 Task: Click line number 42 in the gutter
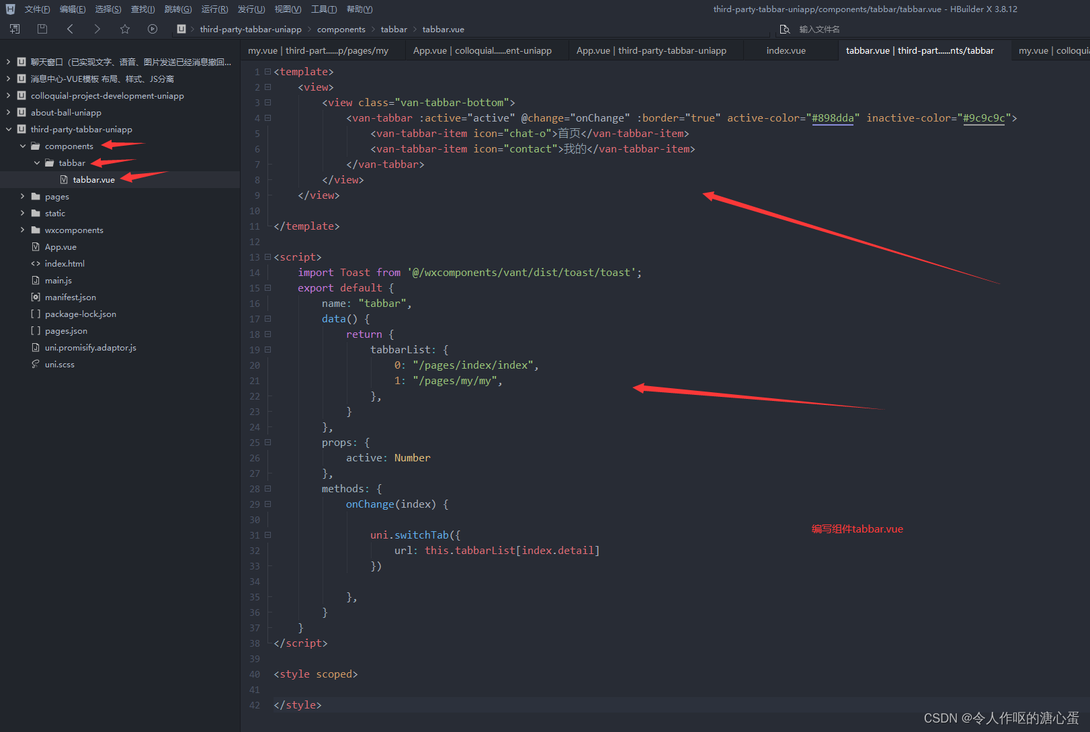(x=255, y=704)
